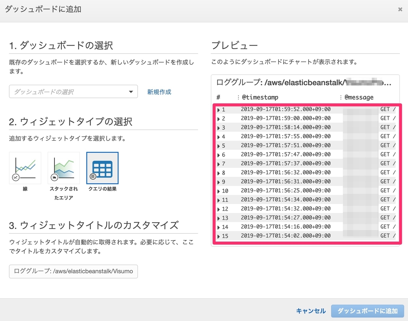The image size is (408, 321).
Task: Click the スタックされたエリア label
Action: (x=64, y=193)
